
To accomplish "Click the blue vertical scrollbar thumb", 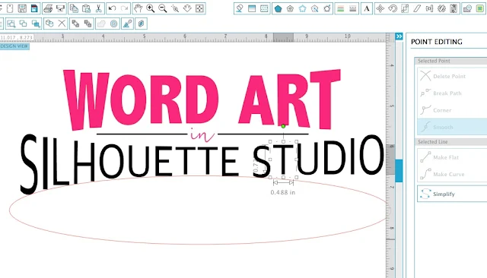I will tap(399, 170).
